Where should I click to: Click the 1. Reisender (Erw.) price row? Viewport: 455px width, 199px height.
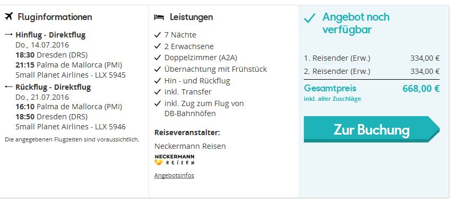[372, 58]
